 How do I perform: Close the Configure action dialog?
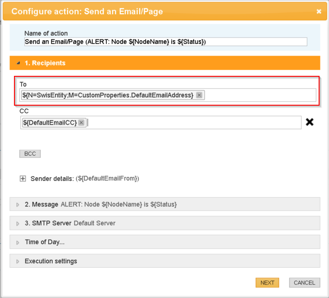point(319,11)
